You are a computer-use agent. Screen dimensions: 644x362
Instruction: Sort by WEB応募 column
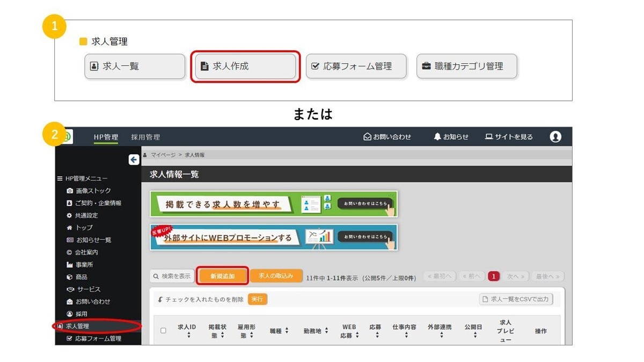(349, 331)
